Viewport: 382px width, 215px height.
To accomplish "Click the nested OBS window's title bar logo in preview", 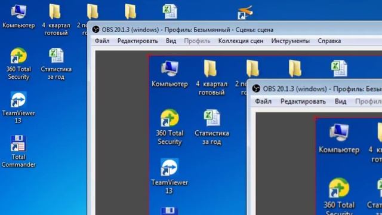I will coord(256,88).
